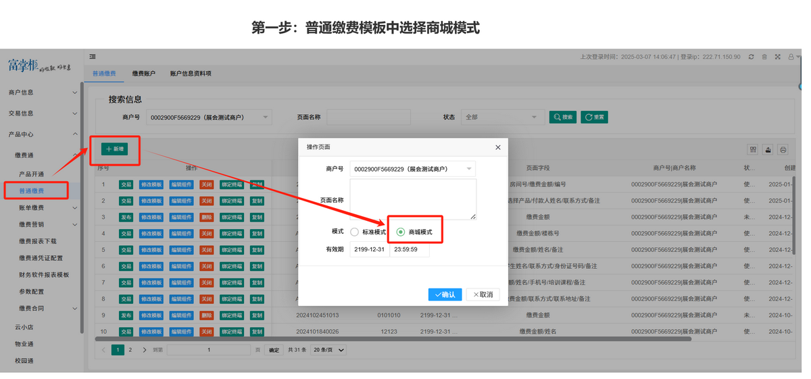Click 编辑组件 button in row 4

click(181, 234)
